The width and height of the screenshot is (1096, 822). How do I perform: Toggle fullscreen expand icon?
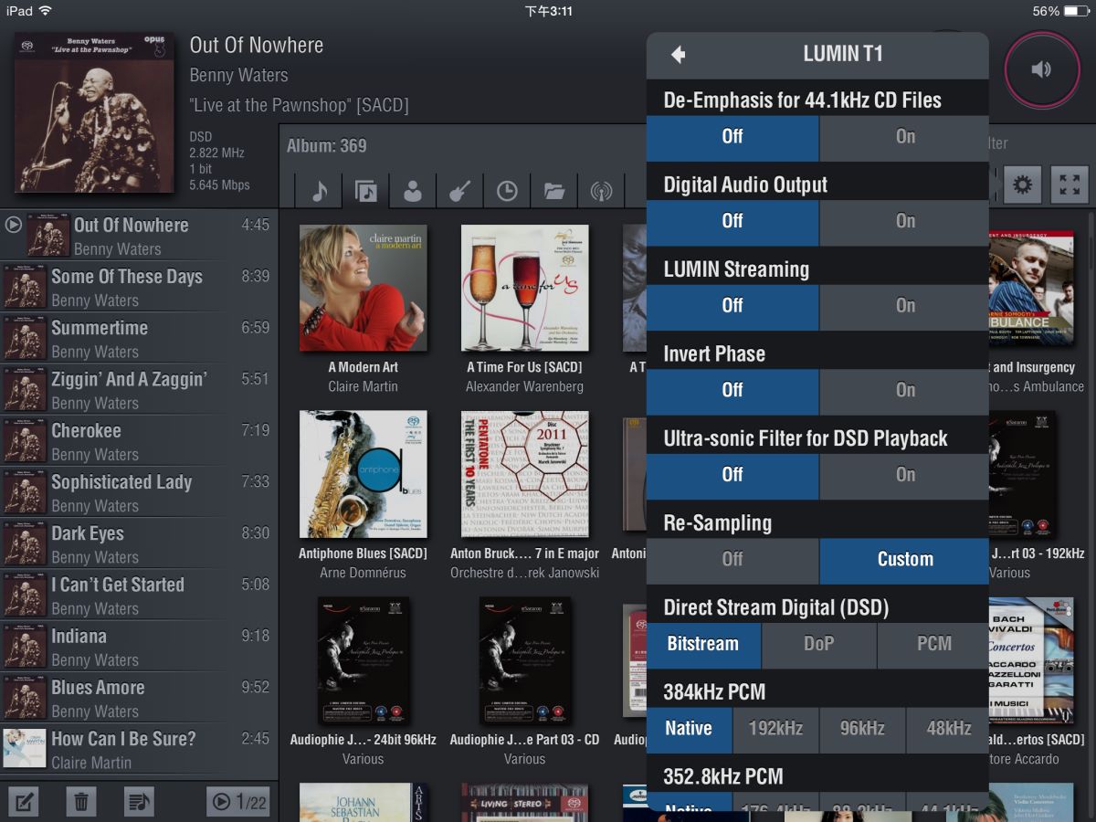coord(1070,185)
